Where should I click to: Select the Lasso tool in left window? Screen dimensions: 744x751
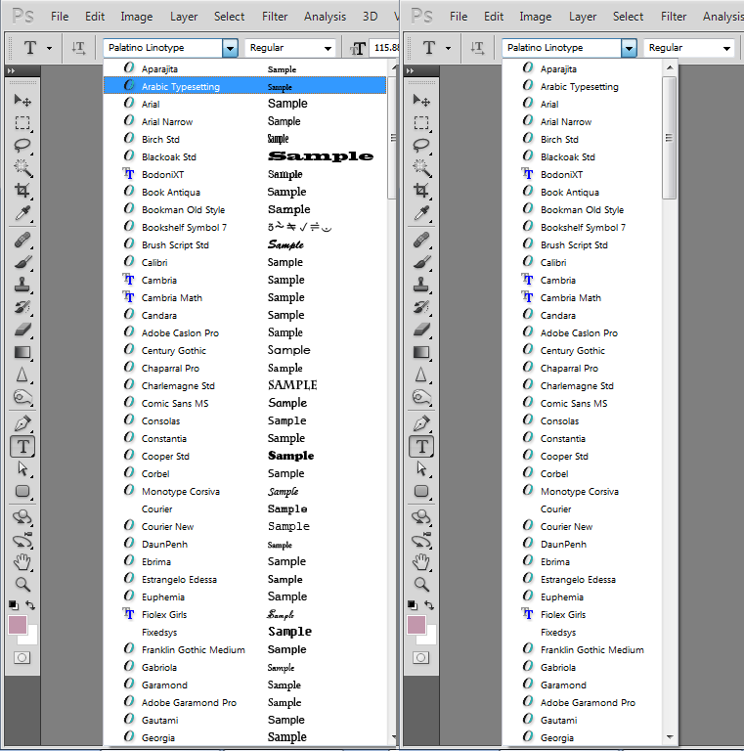22,145
